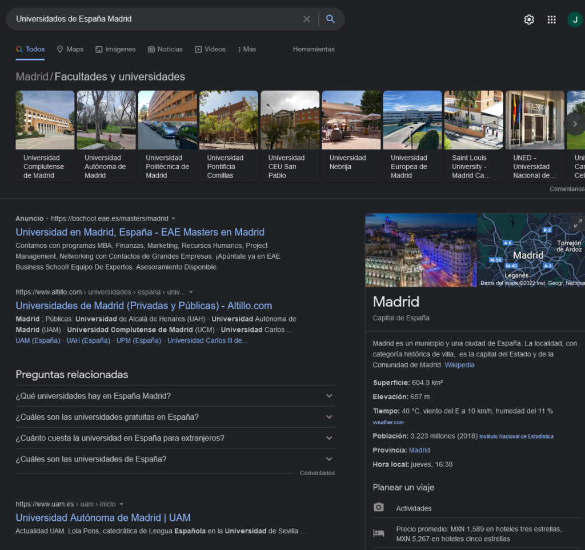Screen dimensions: 585x550
Task: Click the carousel next arrow for universities
Action: tap(575, 124)
